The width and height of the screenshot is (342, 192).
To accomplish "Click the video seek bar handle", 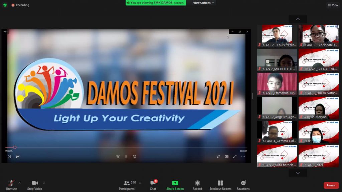I will (x=15, y=147).
